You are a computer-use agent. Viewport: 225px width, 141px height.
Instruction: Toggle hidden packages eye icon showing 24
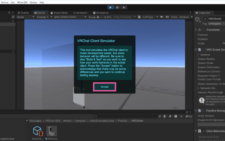click(x=188, y=116)
